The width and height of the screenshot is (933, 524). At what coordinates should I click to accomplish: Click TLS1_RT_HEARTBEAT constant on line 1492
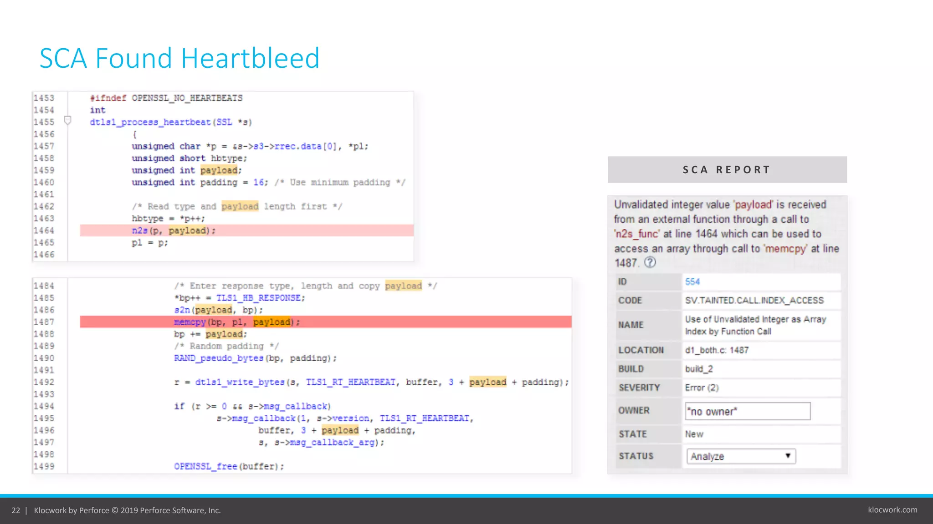[x=350, y=383]
